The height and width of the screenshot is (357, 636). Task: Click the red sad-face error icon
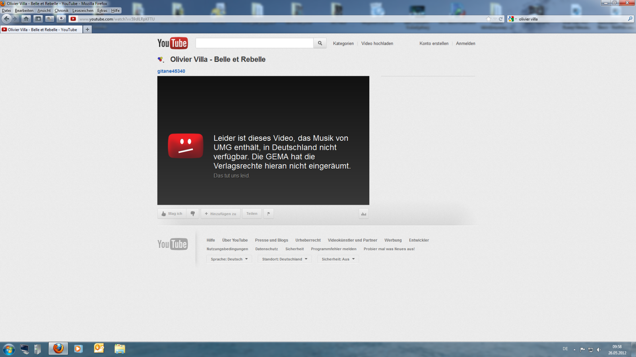pyautogui.click(x=186, y=146)
